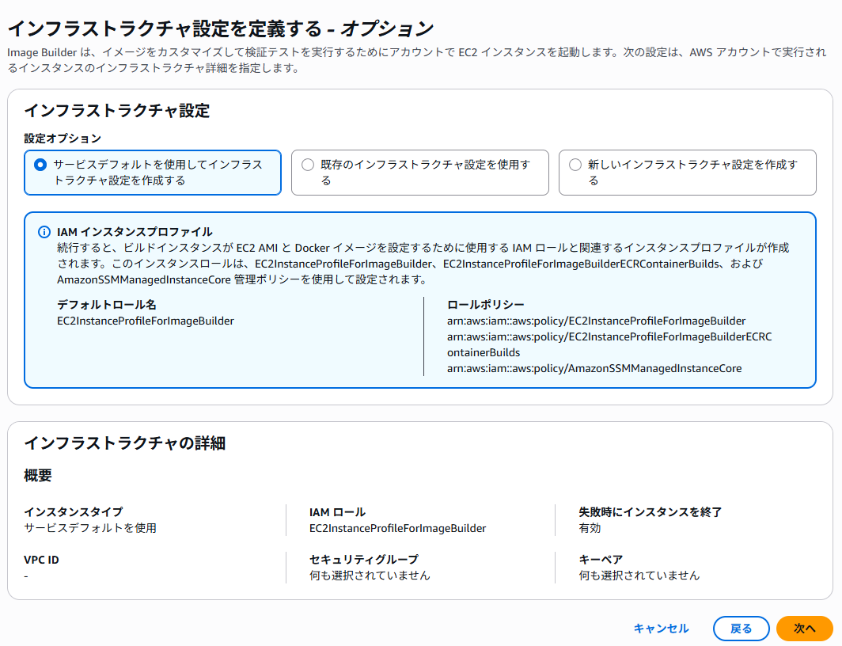Click the インフラストラクチャ設定 section heading
The image size is (842, 646).
click(x=117, y=111)
